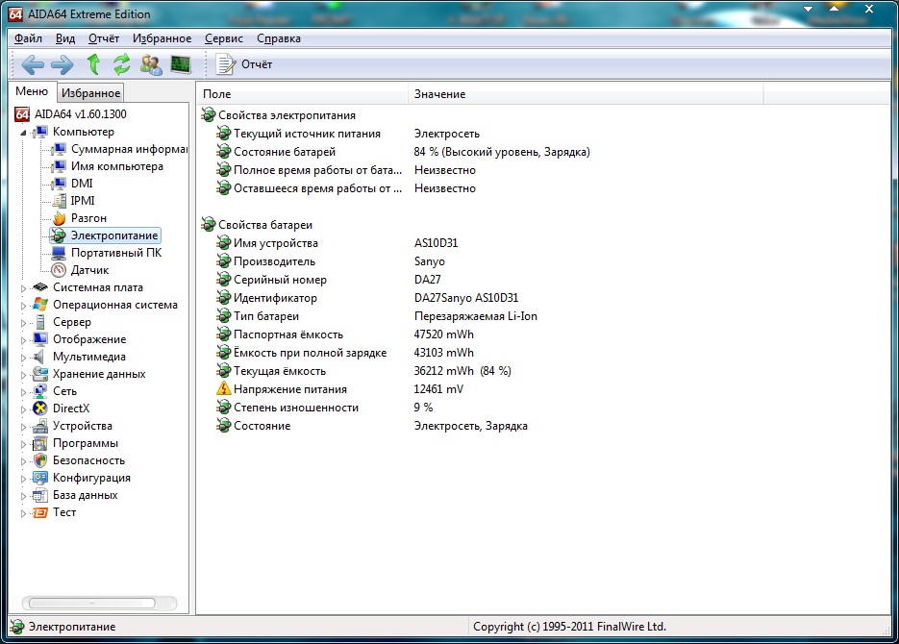Viewport: 899px width, 644px height.
Task: Click the Мультимедиа speaker icon
Action: 39,357
